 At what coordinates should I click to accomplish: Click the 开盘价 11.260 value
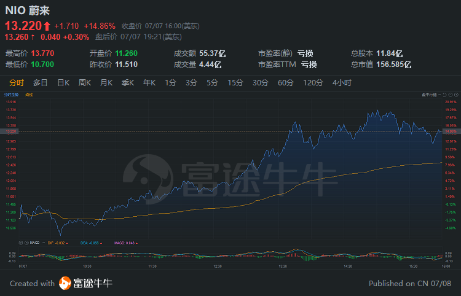(x=127, y=53)
